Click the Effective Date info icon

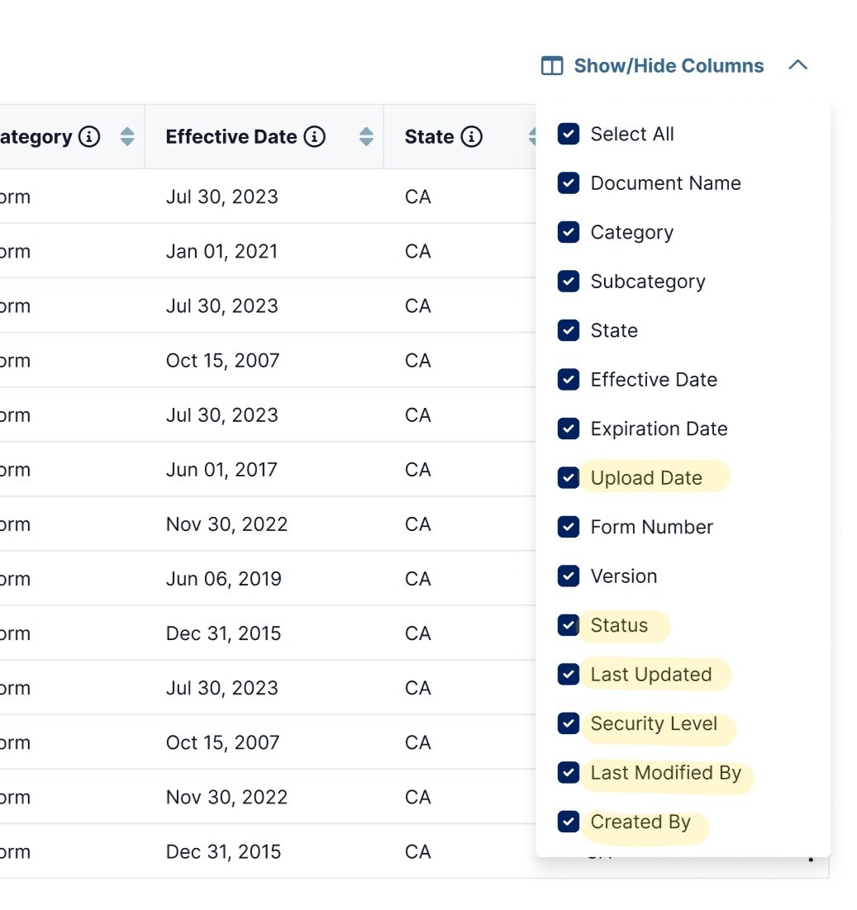[x=314, y=137]
